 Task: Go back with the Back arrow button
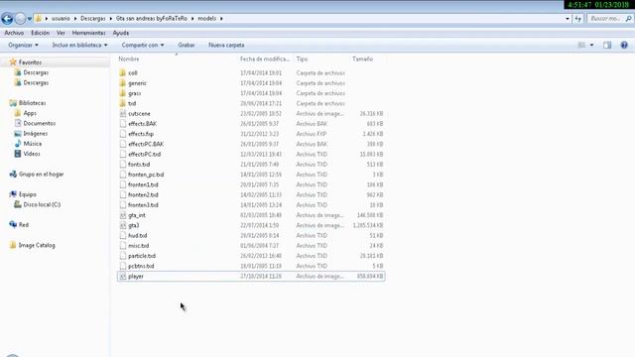click(7, 18)
